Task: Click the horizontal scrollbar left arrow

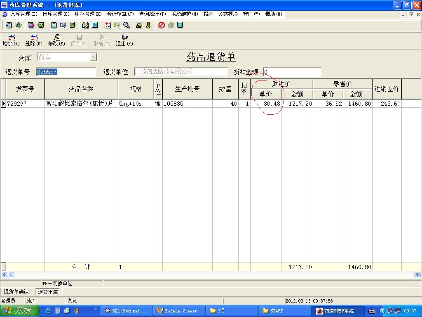Action: tap(4, 274)
